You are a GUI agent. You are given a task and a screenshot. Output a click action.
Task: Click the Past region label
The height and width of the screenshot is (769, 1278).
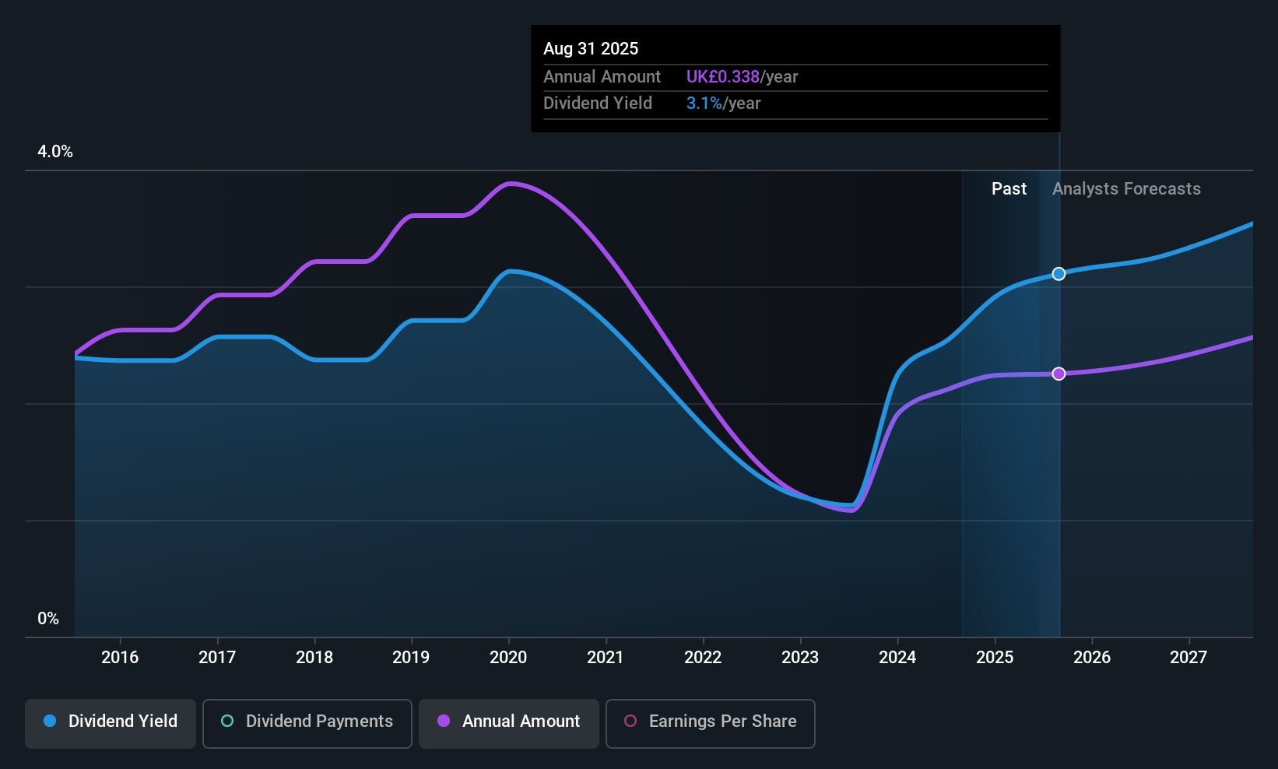(1009, 189)
